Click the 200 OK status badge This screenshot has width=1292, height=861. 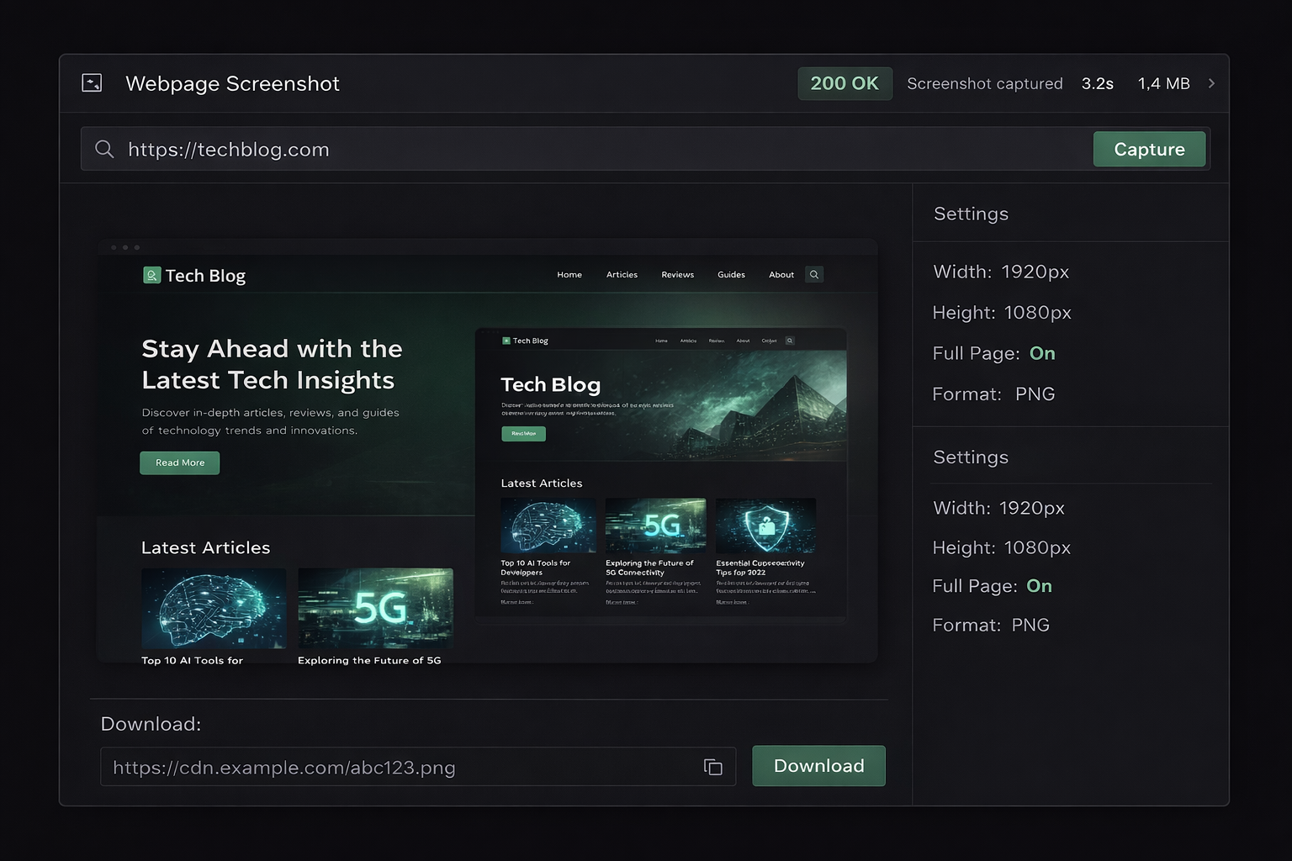[x=845, y=83]
